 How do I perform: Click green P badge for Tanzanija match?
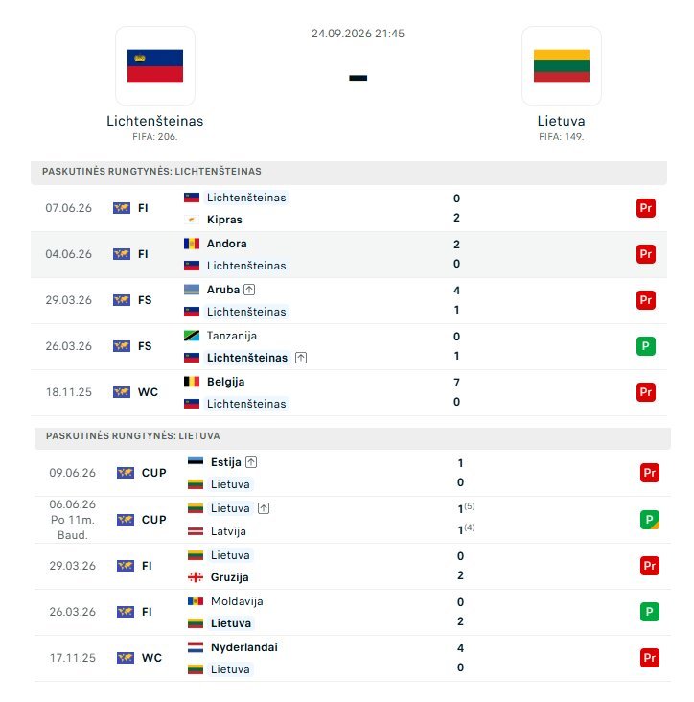coord(646,346)
